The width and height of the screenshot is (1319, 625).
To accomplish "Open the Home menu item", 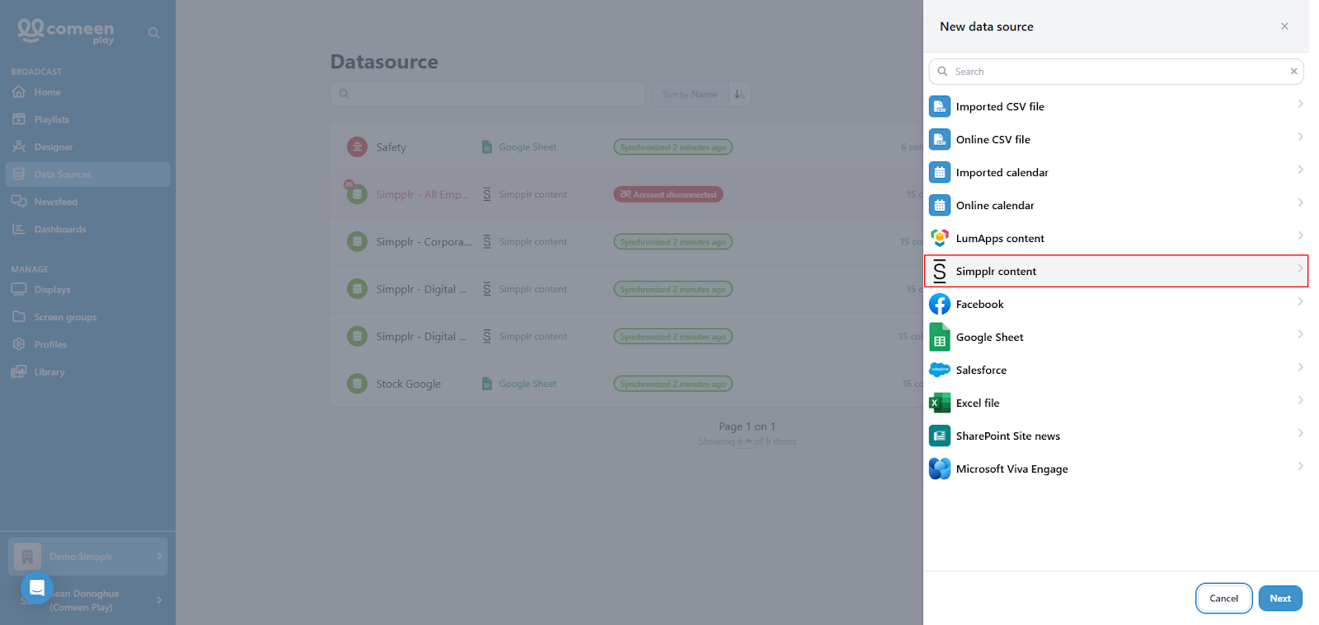I will point(87,92).
